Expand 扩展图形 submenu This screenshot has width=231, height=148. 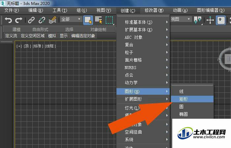click(x=143, y=99)
